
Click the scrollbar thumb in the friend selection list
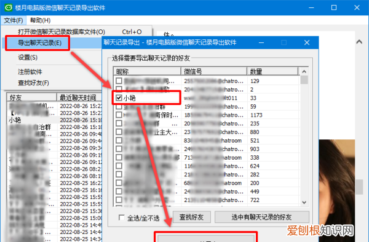pos(304,80)
